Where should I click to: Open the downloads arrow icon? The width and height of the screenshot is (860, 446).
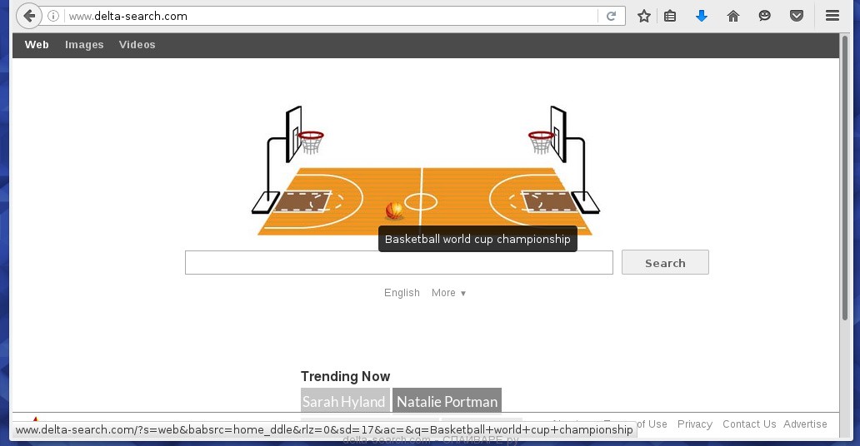(702, 16)
